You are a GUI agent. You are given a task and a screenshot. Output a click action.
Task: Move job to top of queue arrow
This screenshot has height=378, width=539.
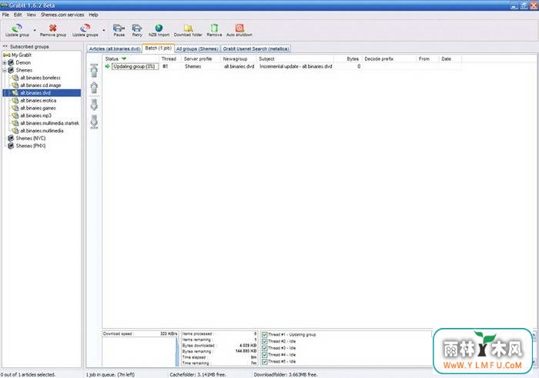pos(94,71)
